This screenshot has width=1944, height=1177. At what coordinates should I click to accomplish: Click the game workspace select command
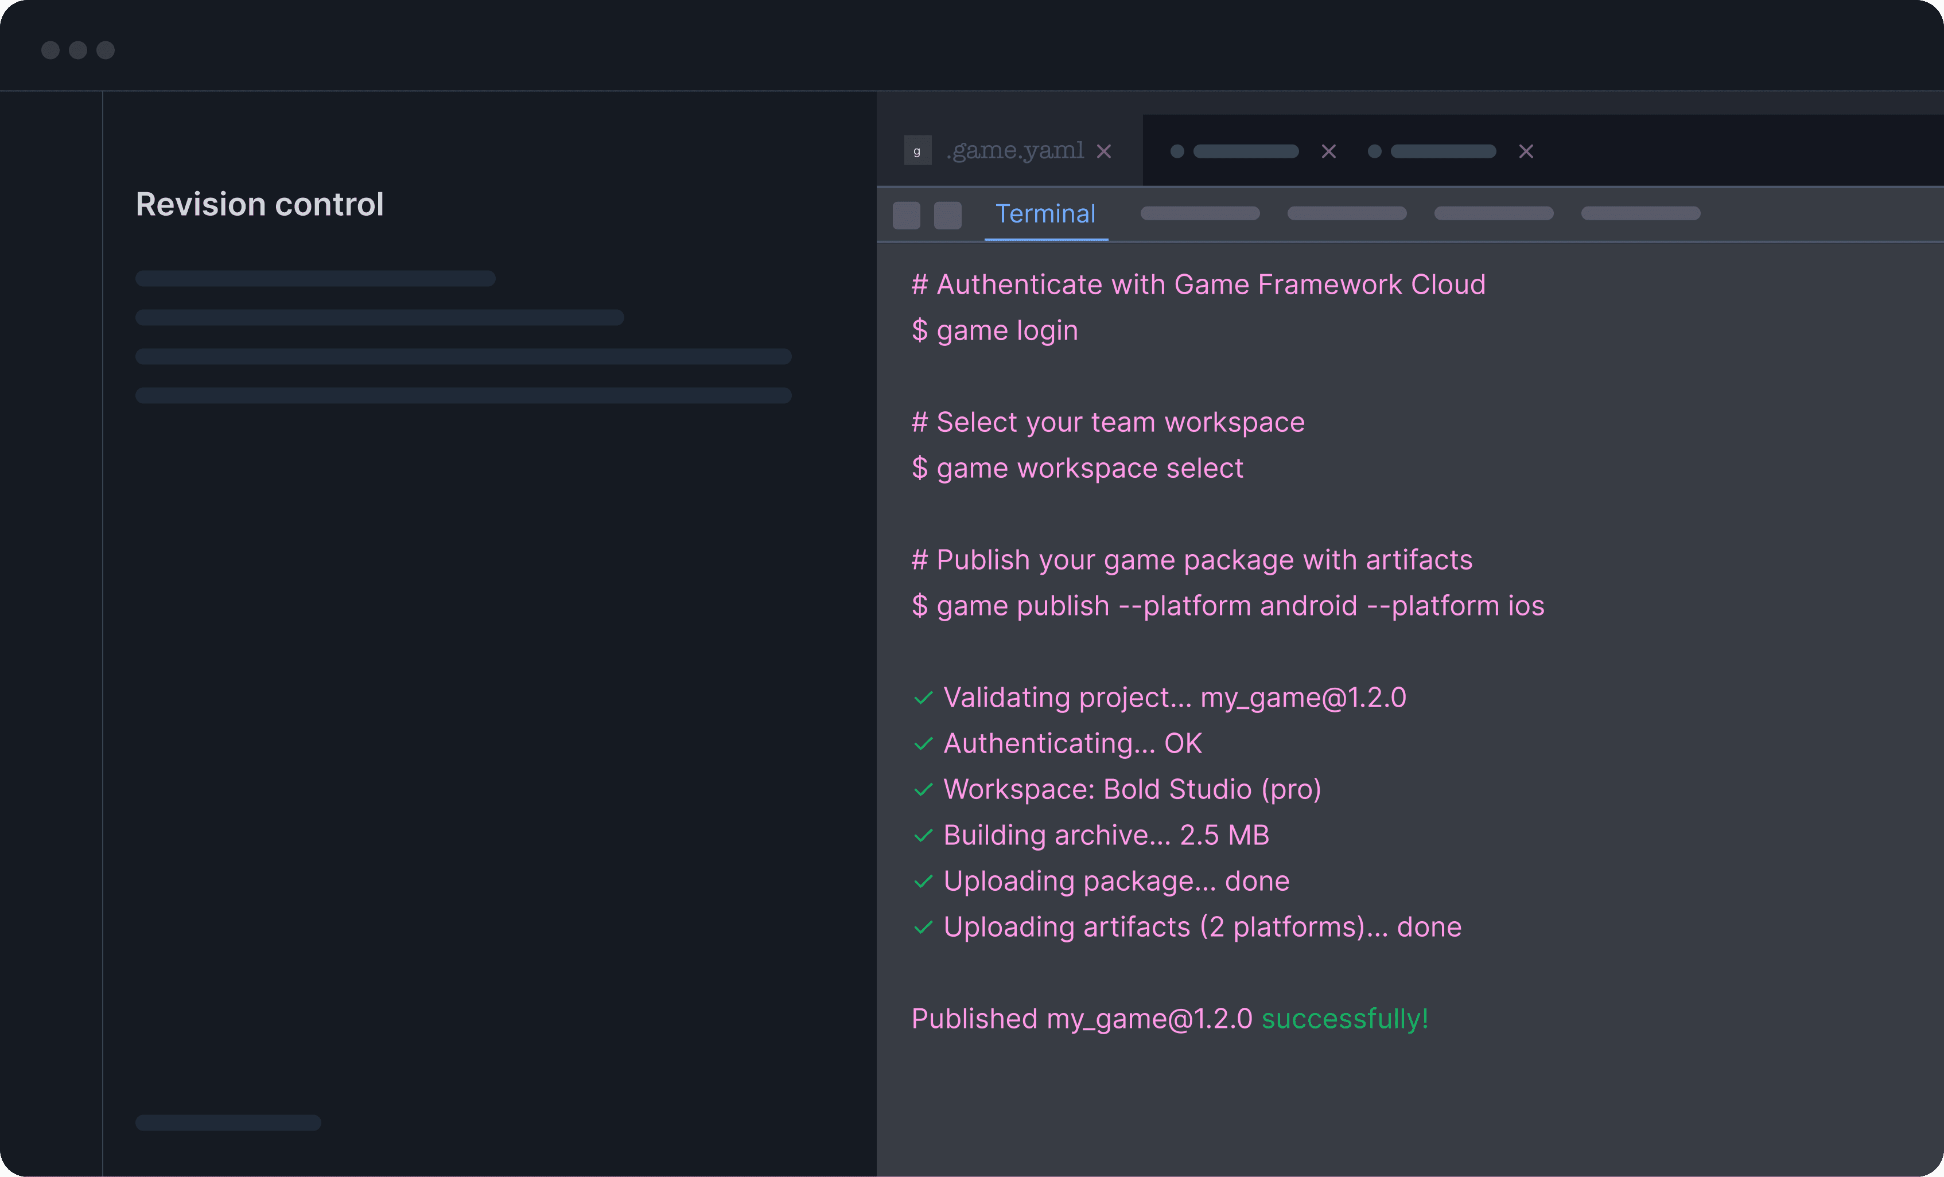click(x=1077, y=468)
